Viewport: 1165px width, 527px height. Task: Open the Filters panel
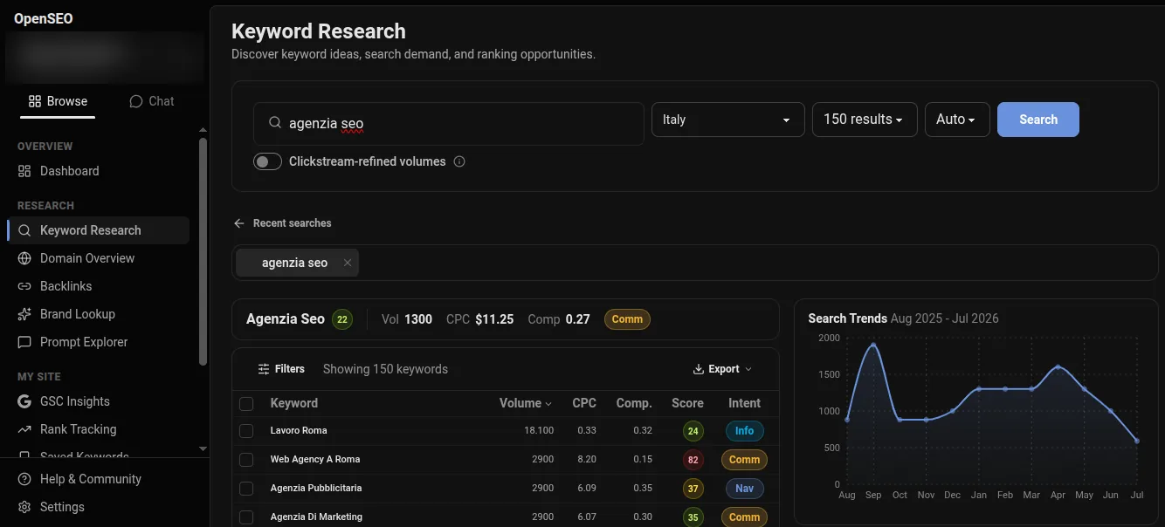click(x=281, y=369)
